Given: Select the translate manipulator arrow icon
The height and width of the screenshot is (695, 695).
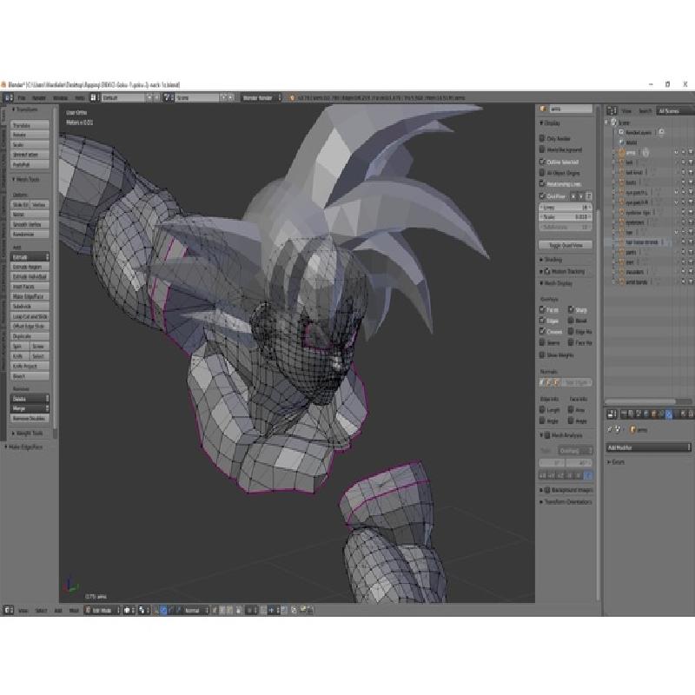Looking at the screenshot, I should click(163, 611).
